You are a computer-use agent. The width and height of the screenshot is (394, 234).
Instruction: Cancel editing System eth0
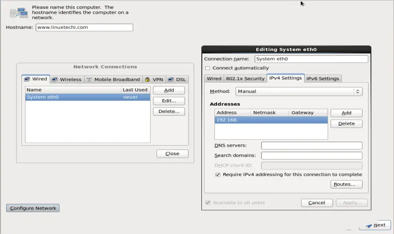coord(317,202)
